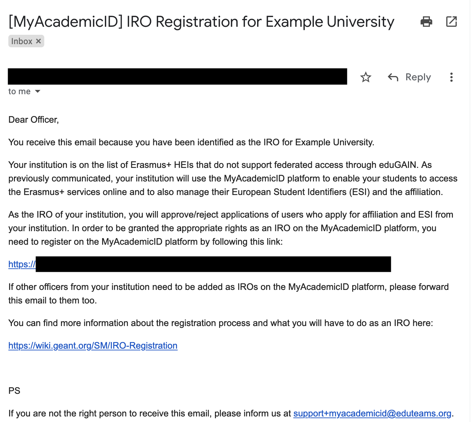Screen dimensions: 471x422
Task: Print this email with the printer icon
Action: (x=426, y=22)
